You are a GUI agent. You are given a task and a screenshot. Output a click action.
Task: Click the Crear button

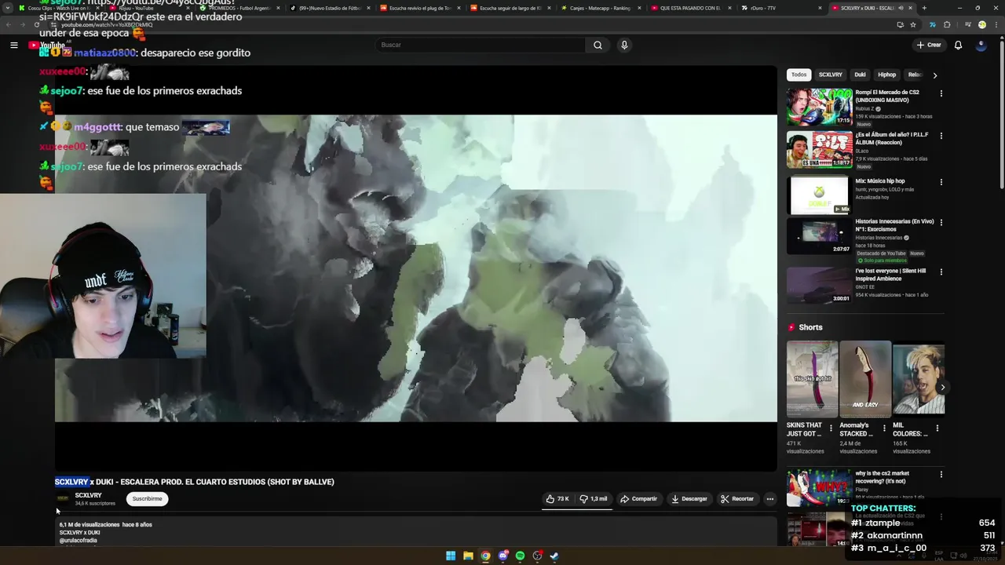point(928,45)
